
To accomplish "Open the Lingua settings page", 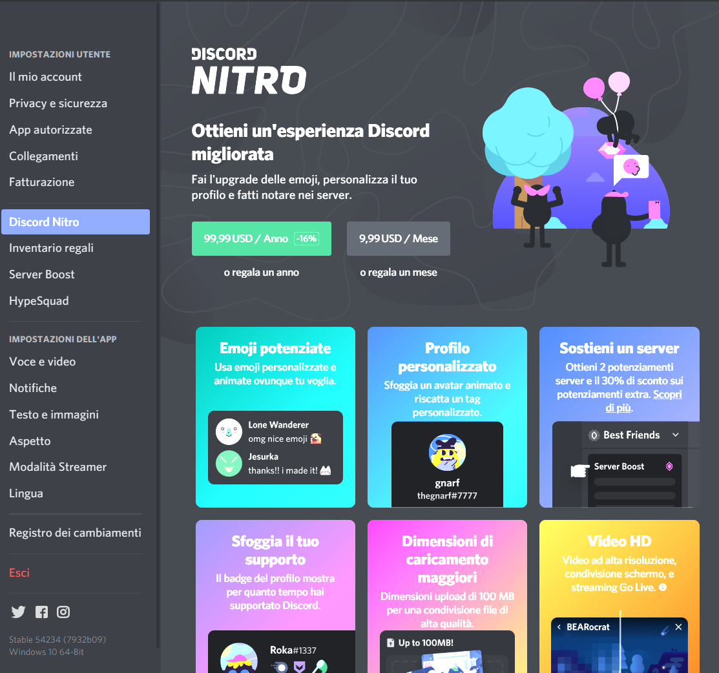I will [x=26, y=493].
